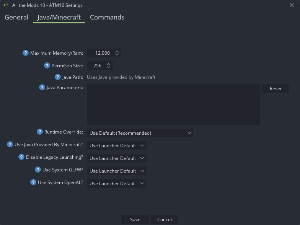The height and width of the screenshot is (225, 300).
Task: Switch to the General tab
Action: [16, 17]
